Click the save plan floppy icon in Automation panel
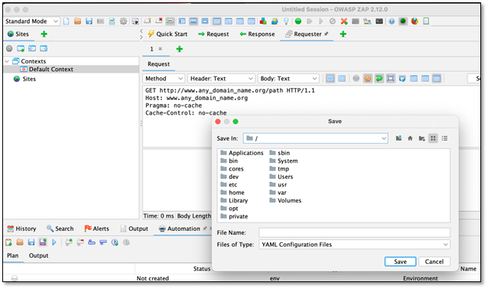The width and height of the screenshot is (488, 289). click(x=31, y=242)
